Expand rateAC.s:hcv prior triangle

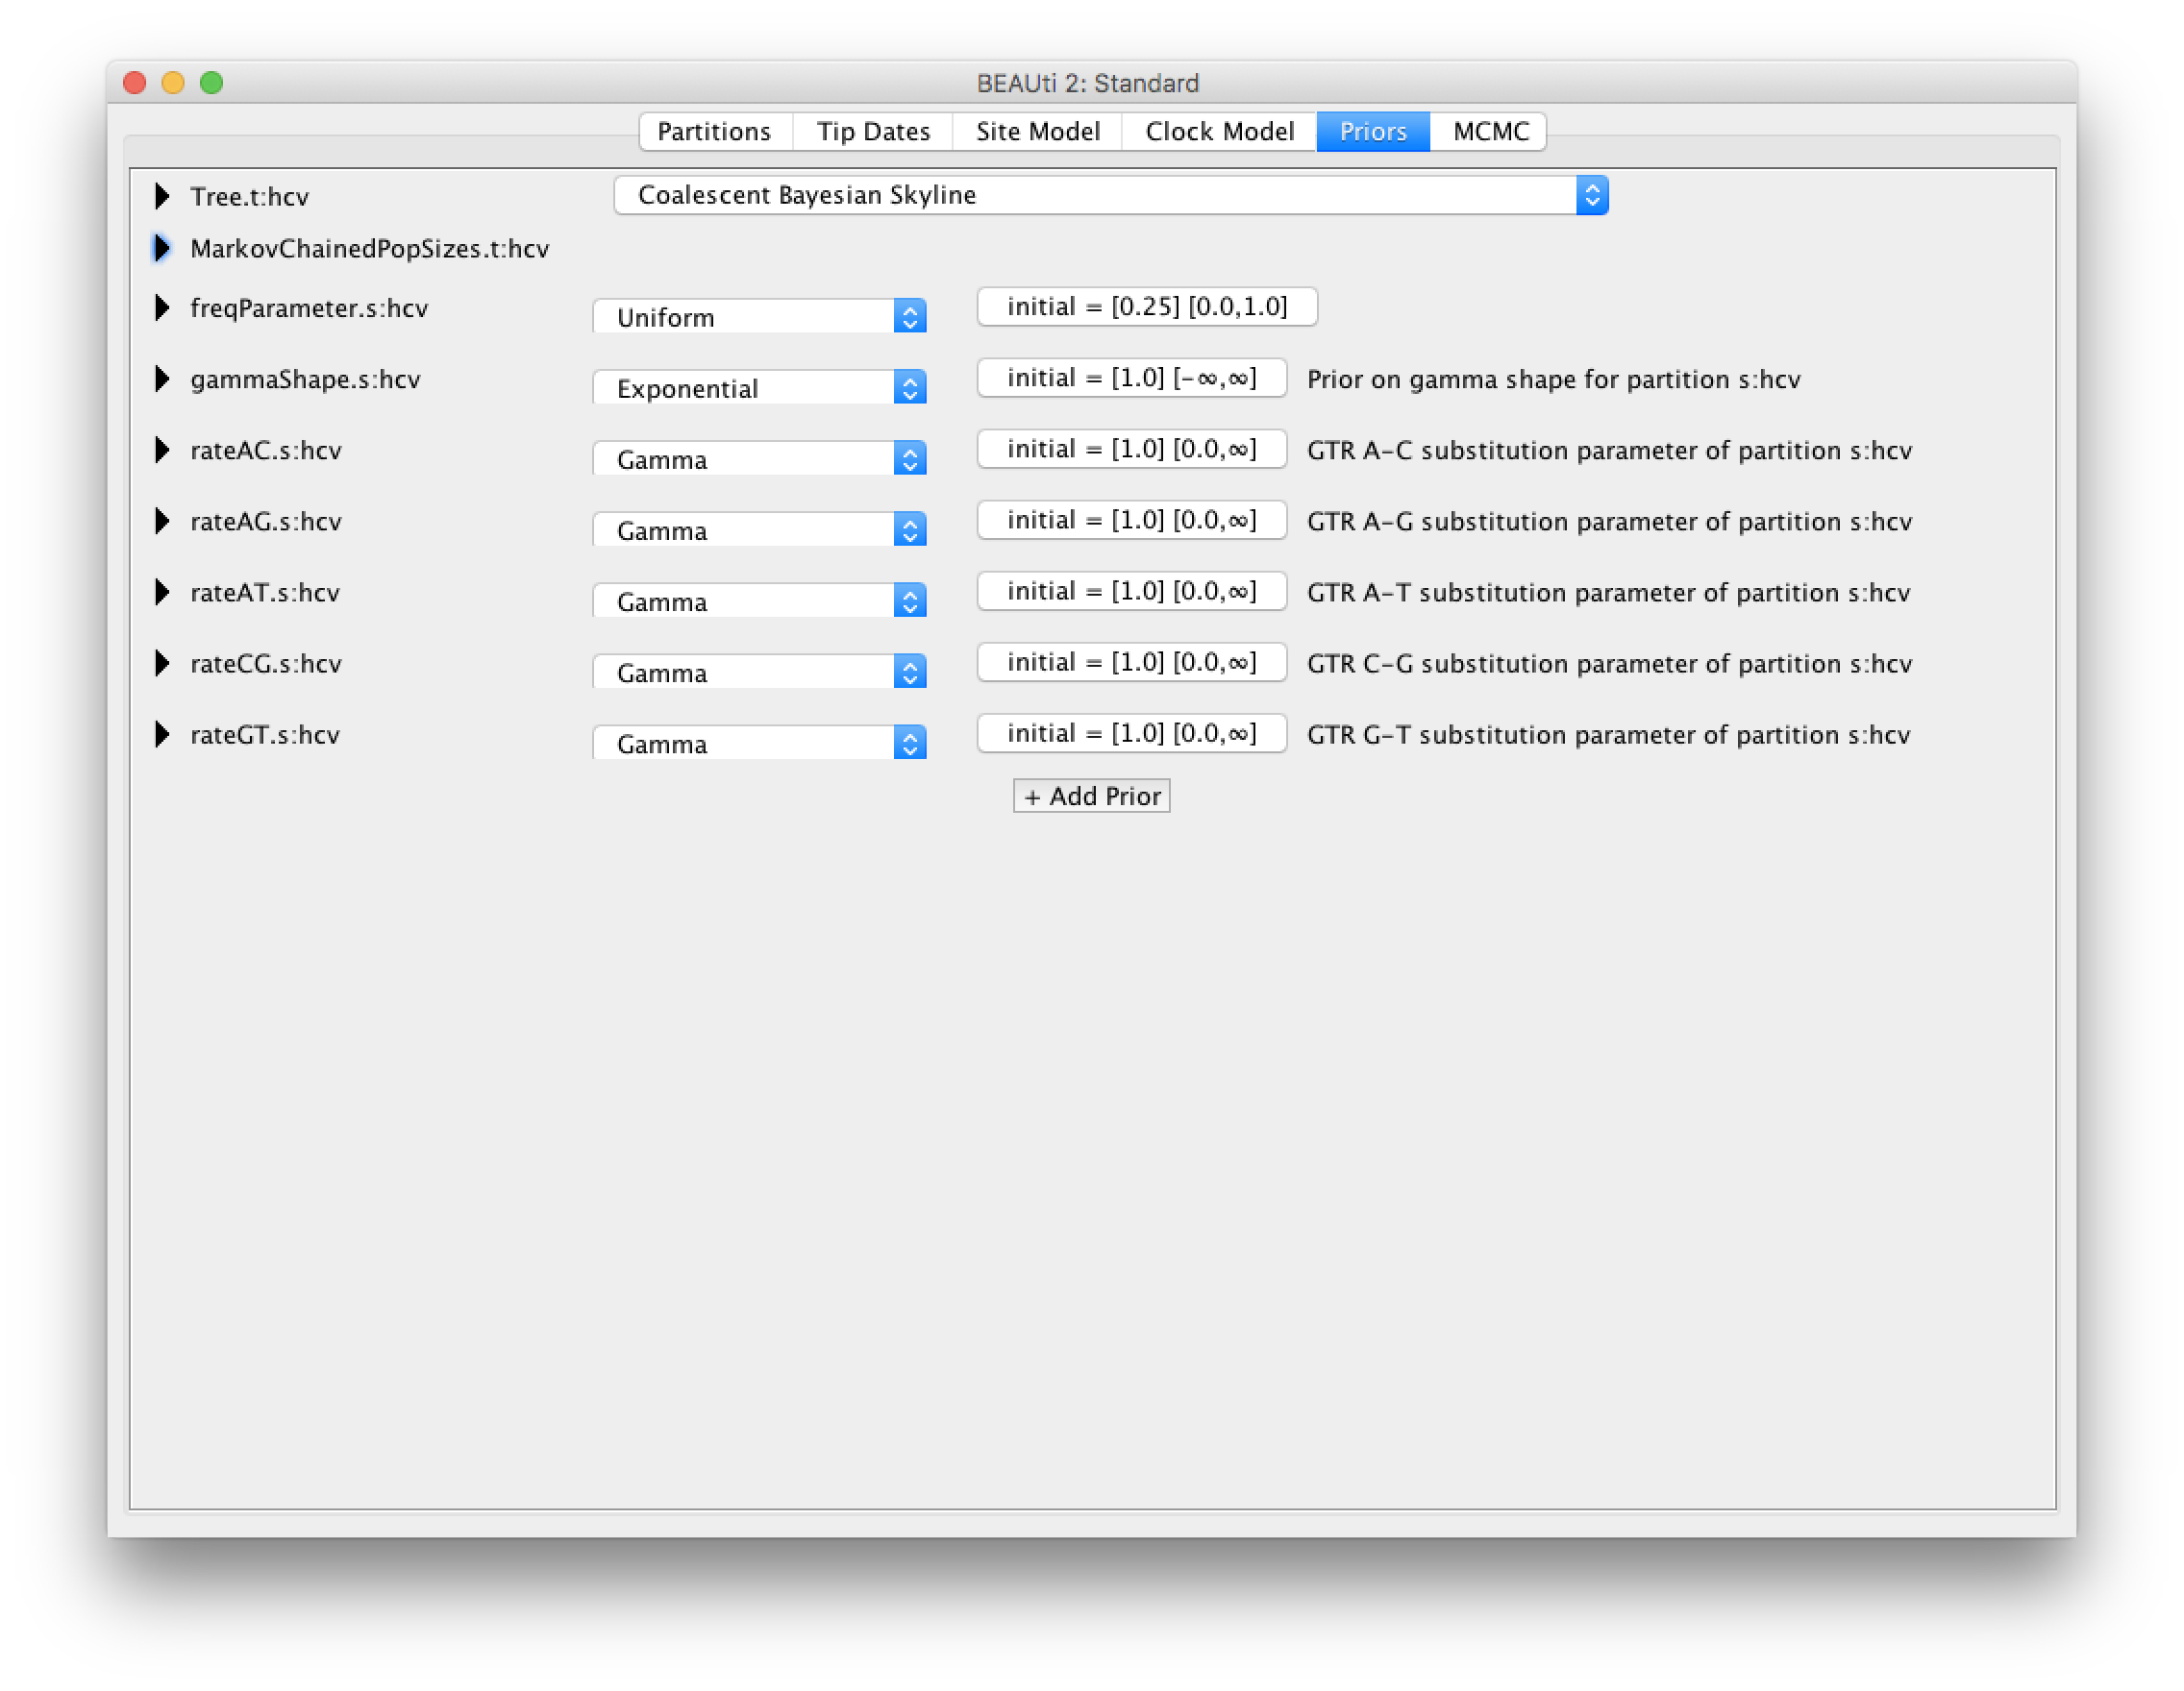[x=162, y=450]
